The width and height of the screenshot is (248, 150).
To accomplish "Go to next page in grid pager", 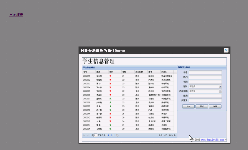I will coord(109,135).
